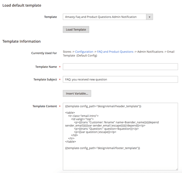Place cursor on footer_template line in content
The height and width of the screenshot is (173, 182).
(103, 148)
